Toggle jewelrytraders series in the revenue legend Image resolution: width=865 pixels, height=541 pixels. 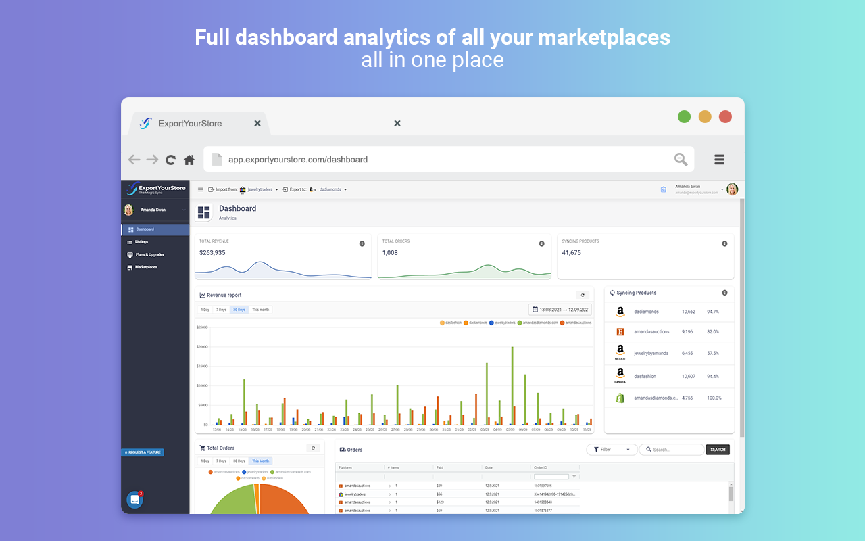click(x=503, y=323)
